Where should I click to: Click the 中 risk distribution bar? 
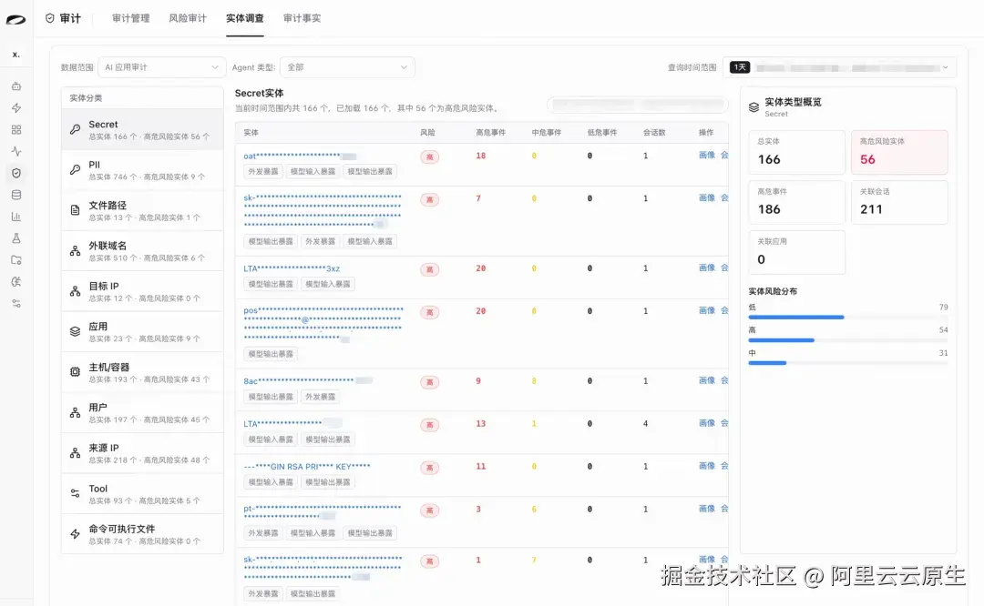(848, 363)
